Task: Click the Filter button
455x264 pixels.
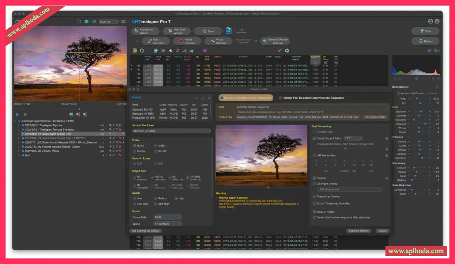Action: [425, 31]
